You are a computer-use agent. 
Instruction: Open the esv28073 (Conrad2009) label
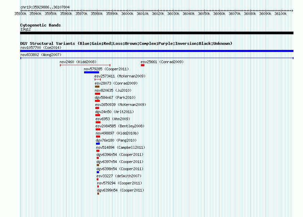pyautogui.click(x=116, y=83)
